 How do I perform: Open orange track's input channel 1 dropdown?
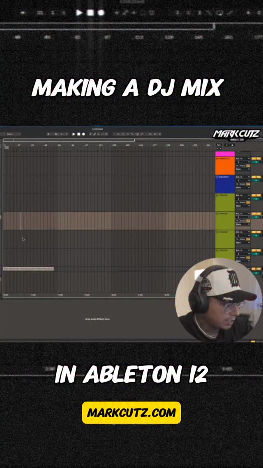point(243,162)
